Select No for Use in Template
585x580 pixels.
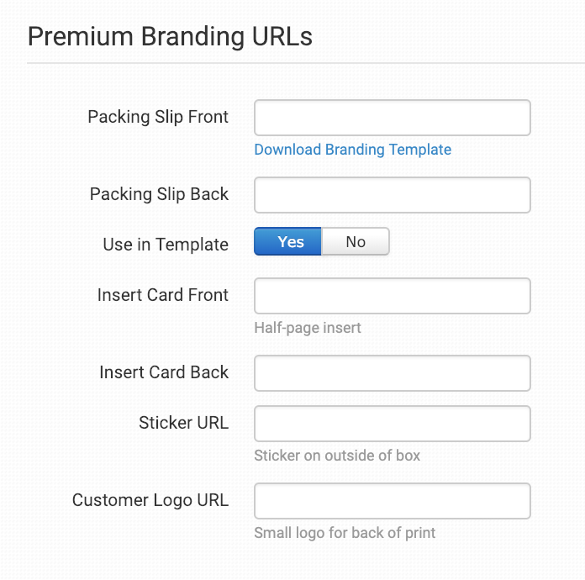pyautogui.click(x=356, y=242)
